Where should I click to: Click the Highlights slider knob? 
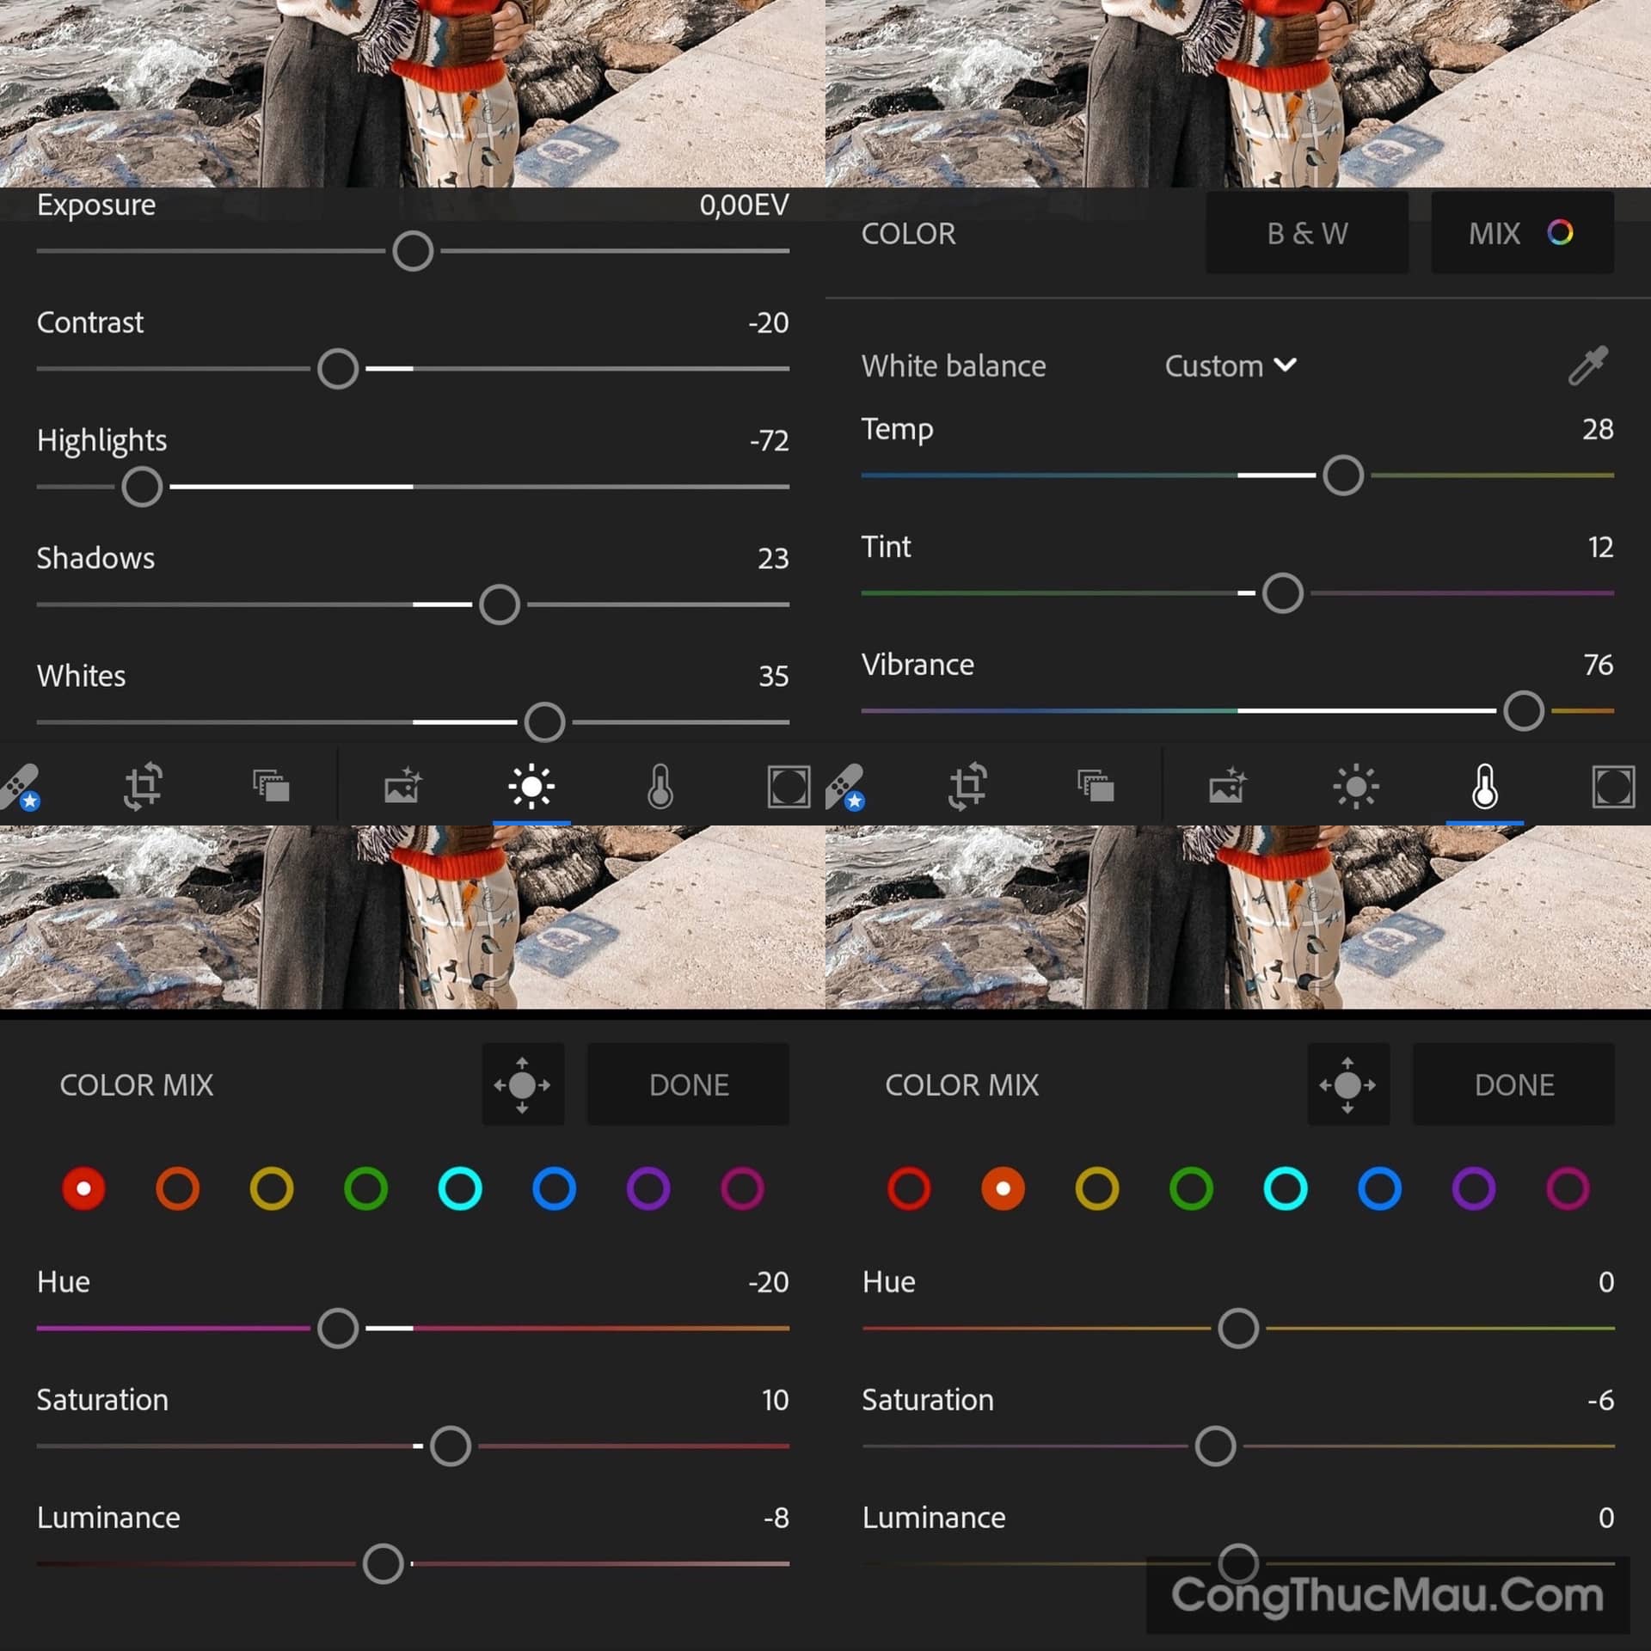click(142, 487)
